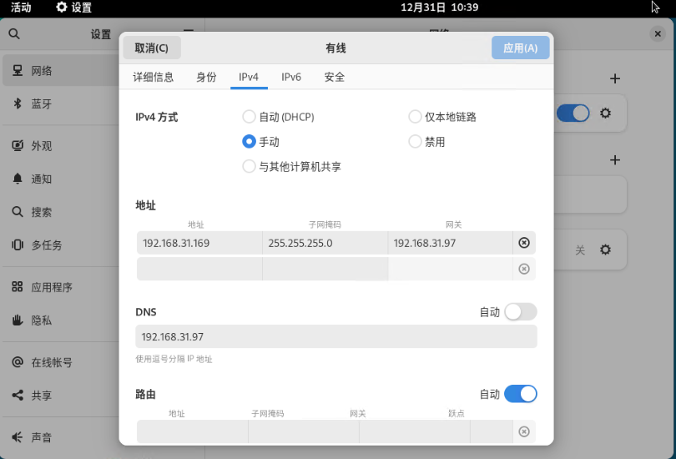Switch to the 身份 tab

pyautogui.click(x=206, y=77)
